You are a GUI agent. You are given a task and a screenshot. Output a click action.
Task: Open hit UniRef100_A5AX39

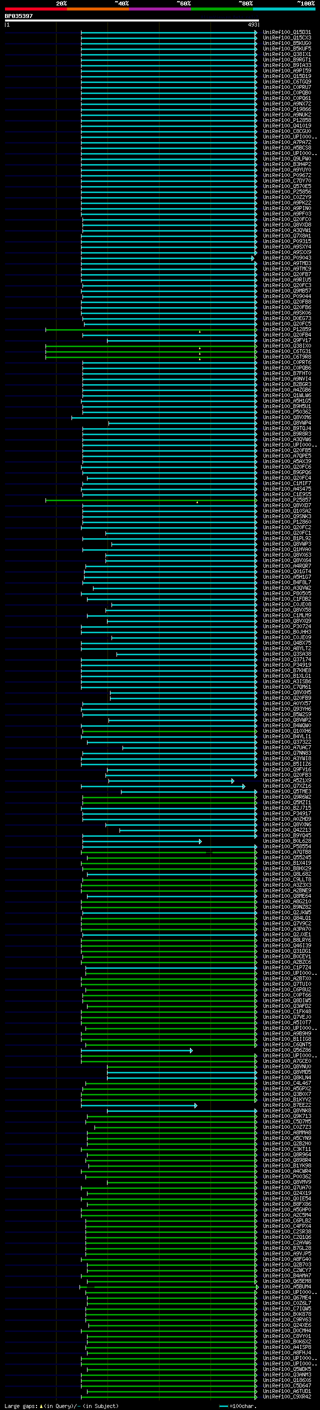(x=286, y=462)
